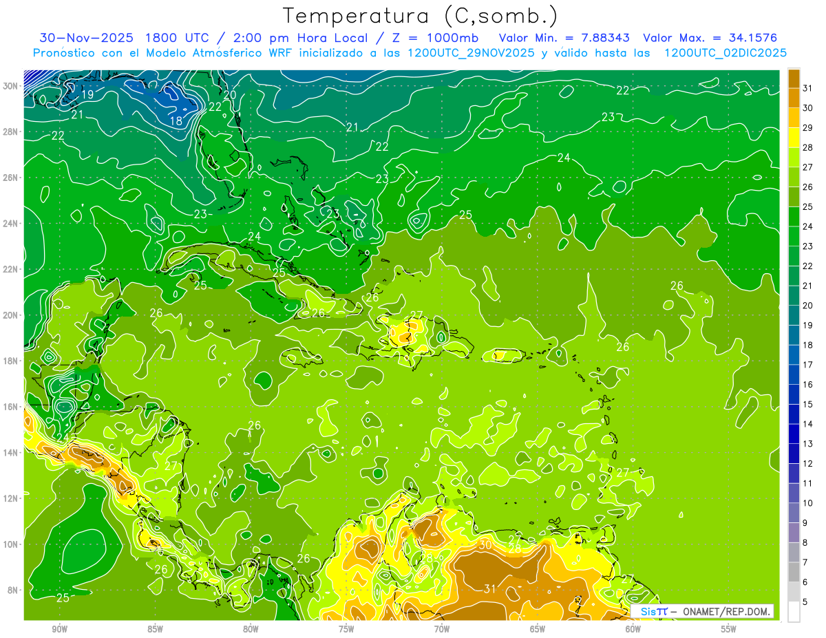The image size is (826, 638).
Task: Click legend color band between 30 and 31
Action: (794, 98)
